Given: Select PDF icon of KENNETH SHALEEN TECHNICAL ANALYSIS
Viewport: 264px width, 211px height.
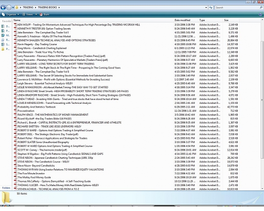Looking at the screenshot, I should pos(16,41).
